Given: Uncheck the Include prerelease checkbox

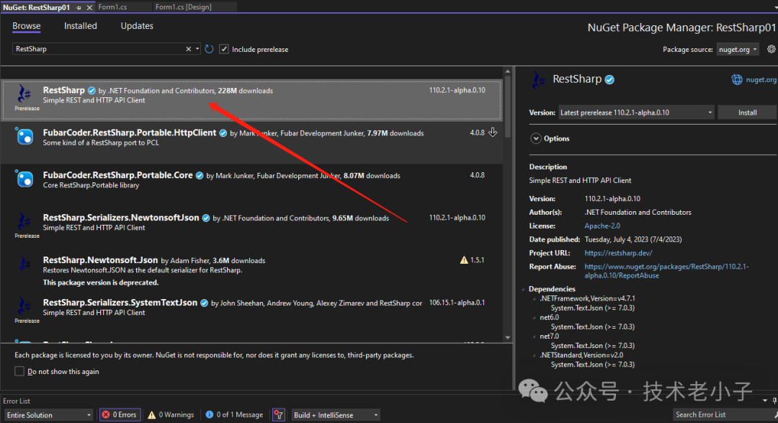Looking at the screenshot, I should click(225, 49).
